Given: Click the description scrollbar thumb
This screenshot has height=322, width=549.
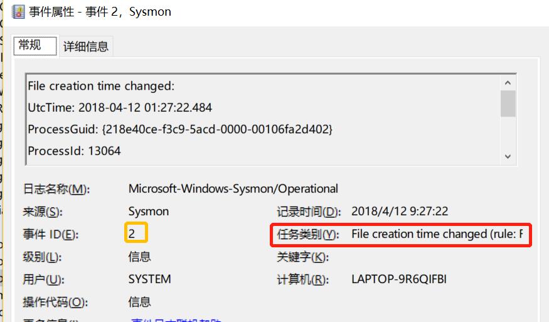Looking at the screenshot, I should coord(508,104).
